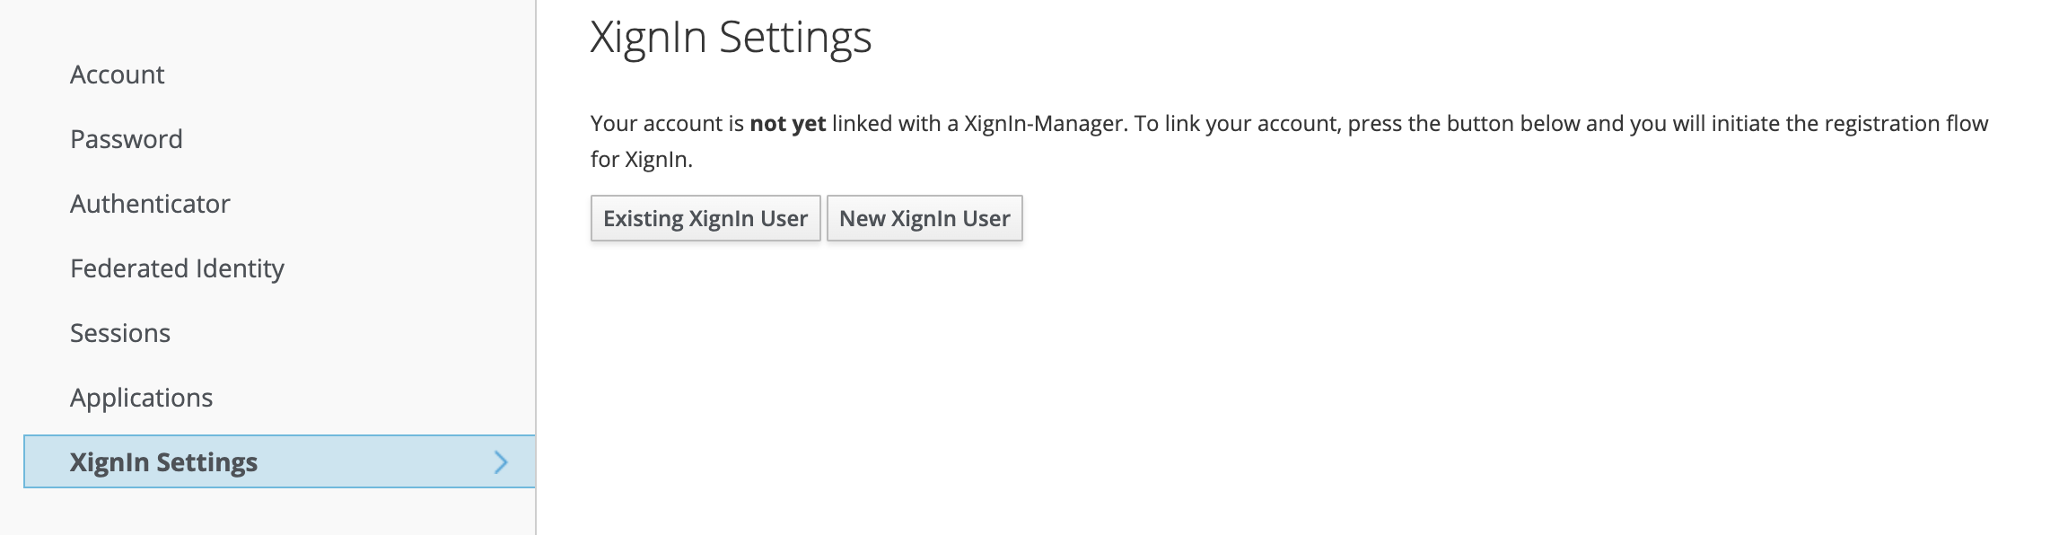Click the word "XignIn-Manager" in the description

pyautogui.click(x=1045, y=124)
